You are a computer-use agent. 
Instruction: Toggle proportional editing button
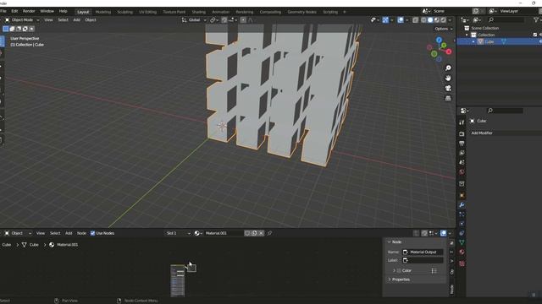coord(243,20)
